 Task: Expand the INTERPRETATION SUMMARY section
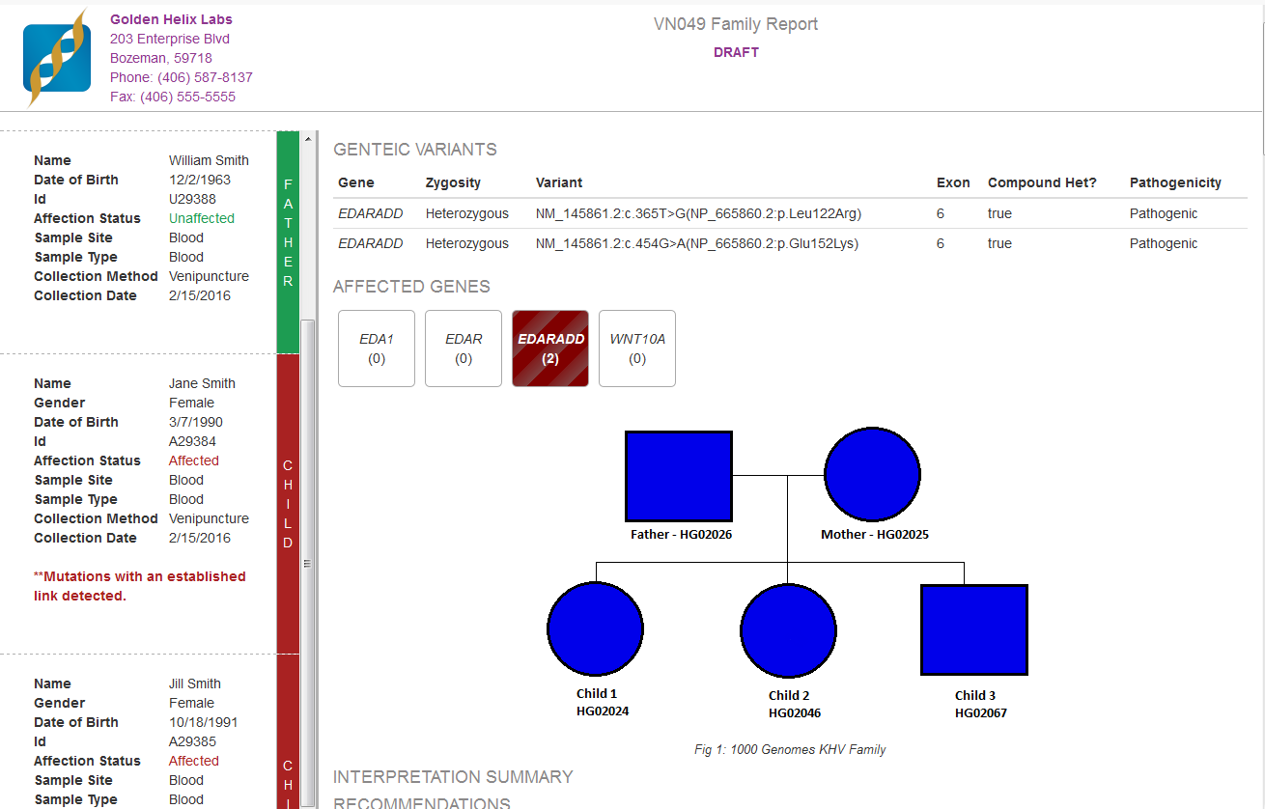(453, 776)
